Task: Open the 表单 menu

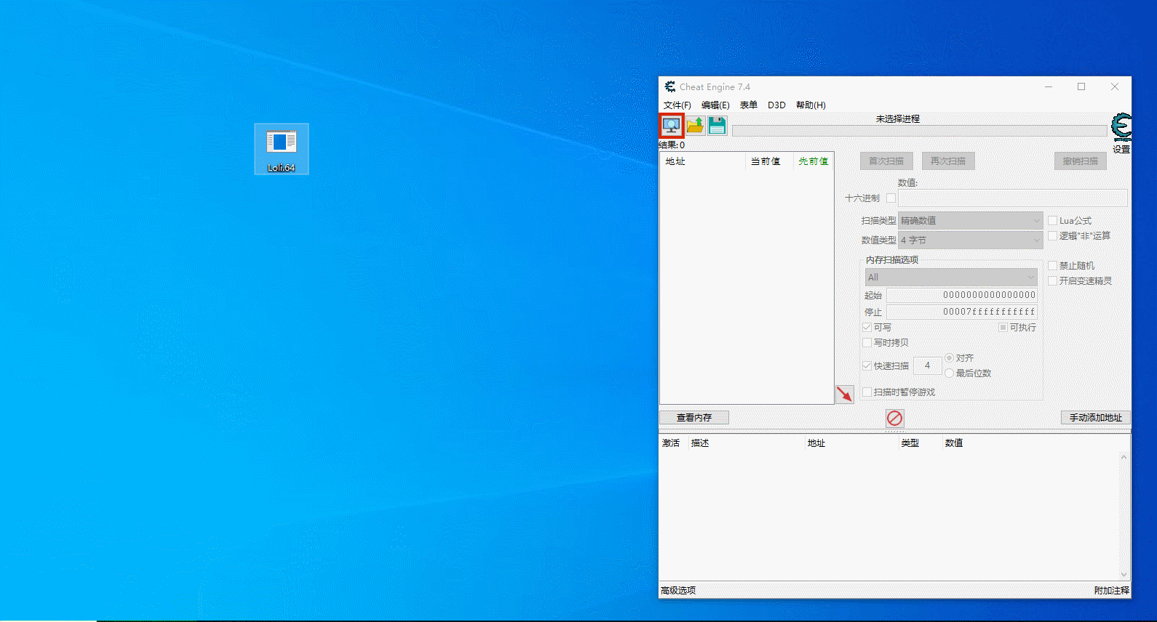Action: point(749,105)
